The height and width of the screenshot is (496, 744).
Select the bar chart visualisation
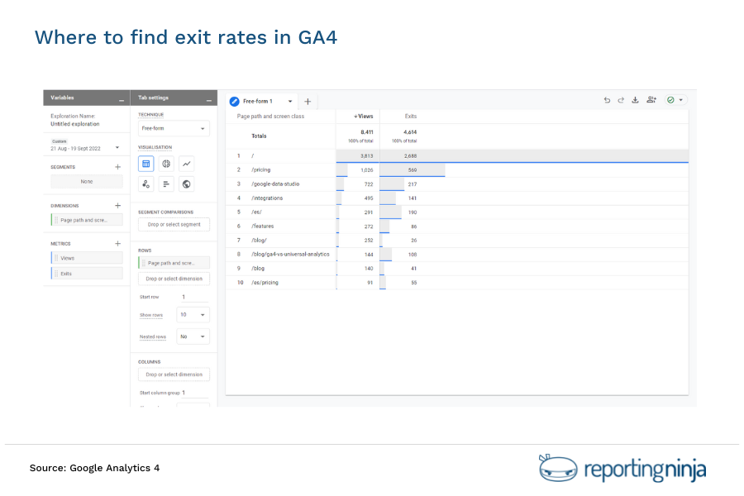(x=165, y=184)
